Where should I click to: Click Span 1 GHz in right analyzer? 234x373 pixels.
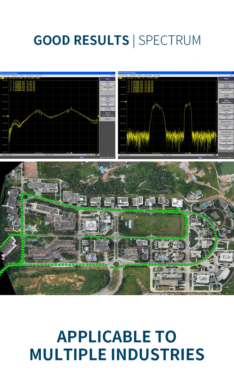pyautogui.click(x=209, y=155)
